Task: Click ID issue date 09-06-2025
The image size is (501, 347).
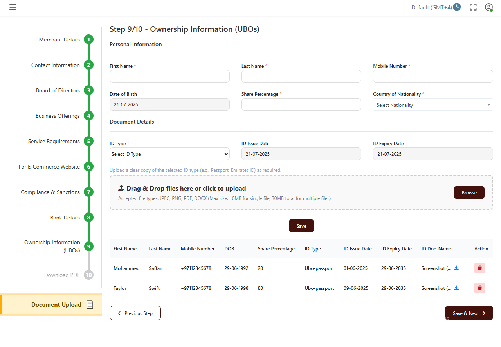Action: click(356, 288)
